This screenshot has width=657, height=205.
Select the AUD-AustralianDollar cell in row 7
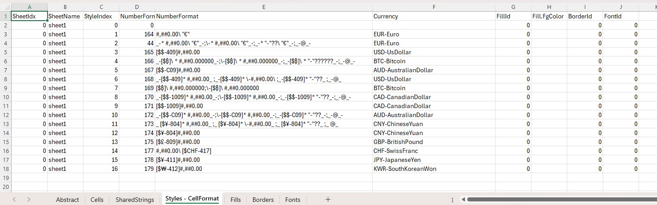[x=434, y=70]
